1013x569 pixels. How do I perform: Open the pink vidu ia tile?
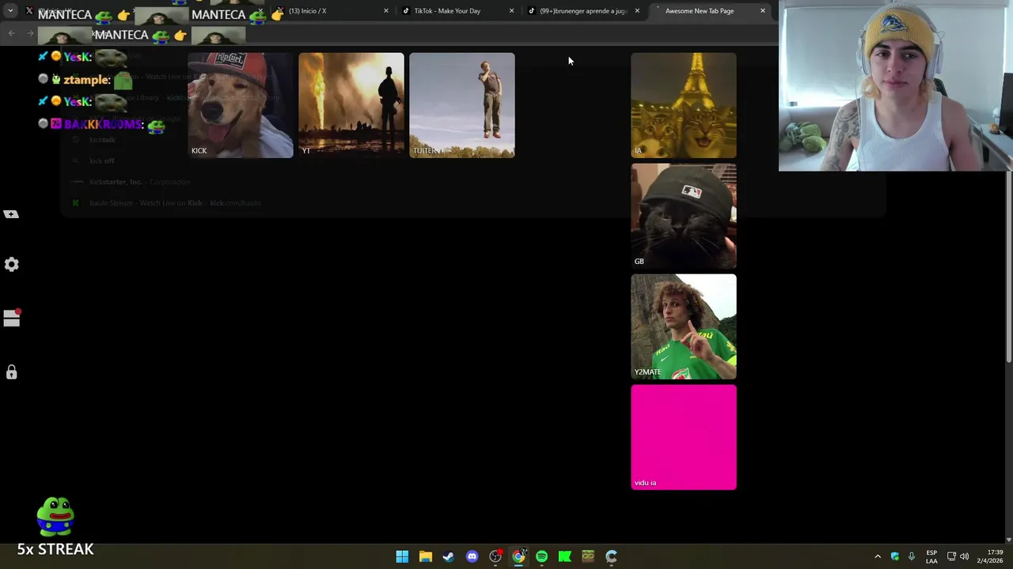684,437
